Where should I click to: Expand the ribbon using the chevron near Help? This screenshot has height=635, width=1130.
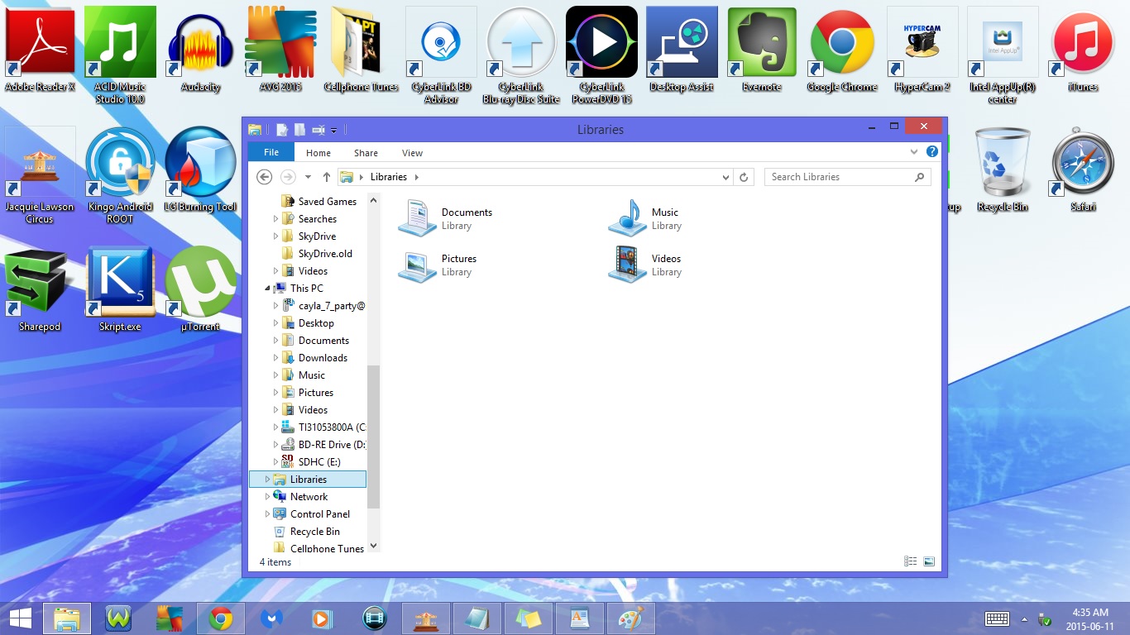pos(914,152)
